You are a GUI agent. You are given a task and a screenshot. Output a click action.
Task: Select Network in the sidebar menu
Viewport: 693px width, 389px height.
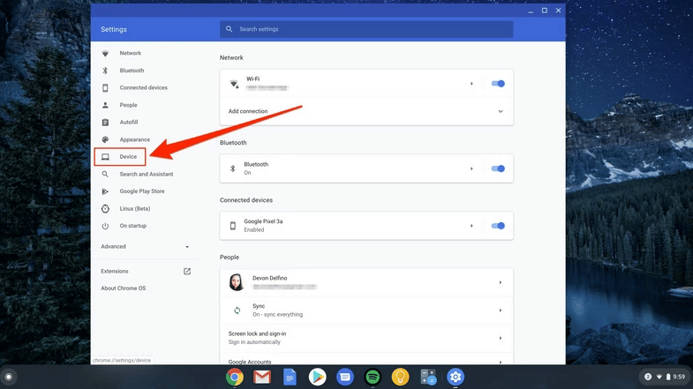131,53
